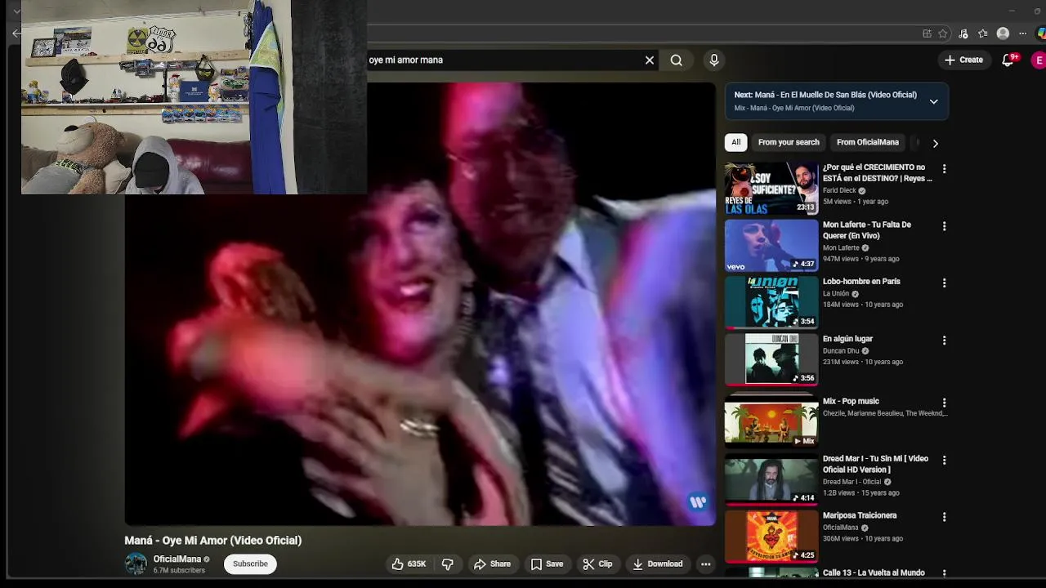Open title Lobo-hombre en París

click(x=861, y=281)
